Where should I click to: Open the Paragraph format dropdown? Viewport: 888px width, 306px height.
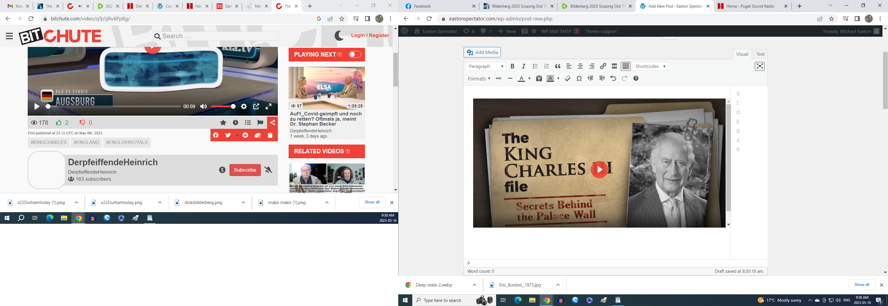[x=485, y=66]
